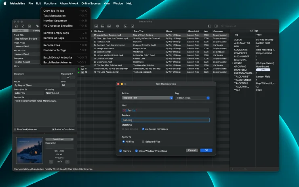The width and height of the screenshot is (299, 187).
Task: Choose Number Sequence menu item
Action: [x=65, y=21]
